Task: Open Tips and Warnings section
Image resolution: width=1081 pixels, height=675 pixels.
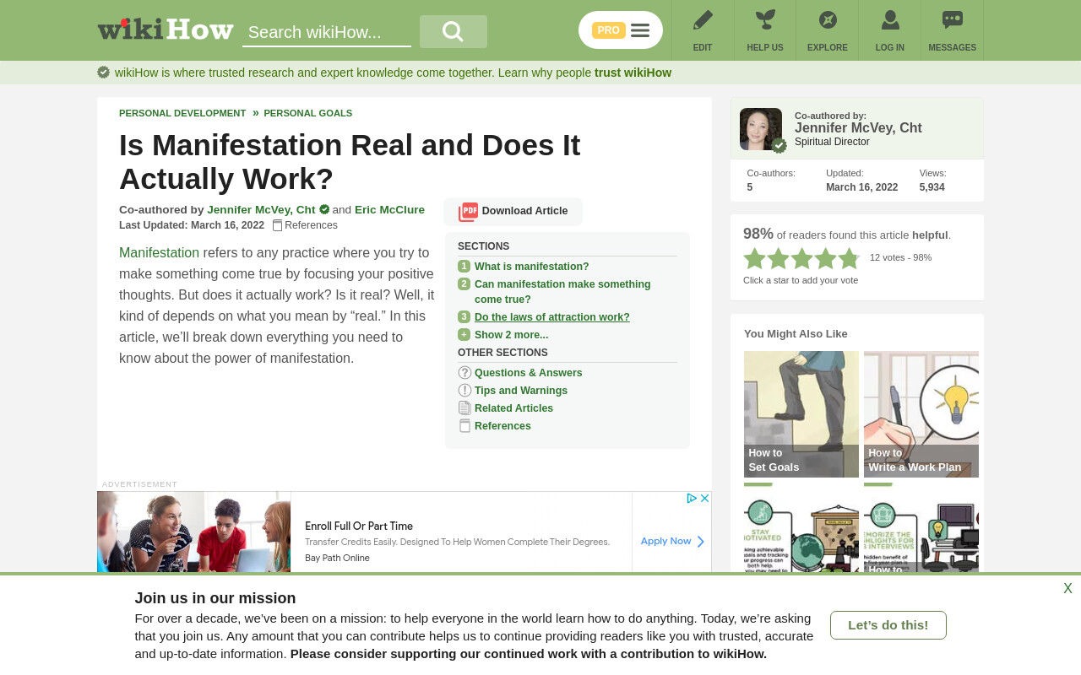Action: [x=521, y=391]
